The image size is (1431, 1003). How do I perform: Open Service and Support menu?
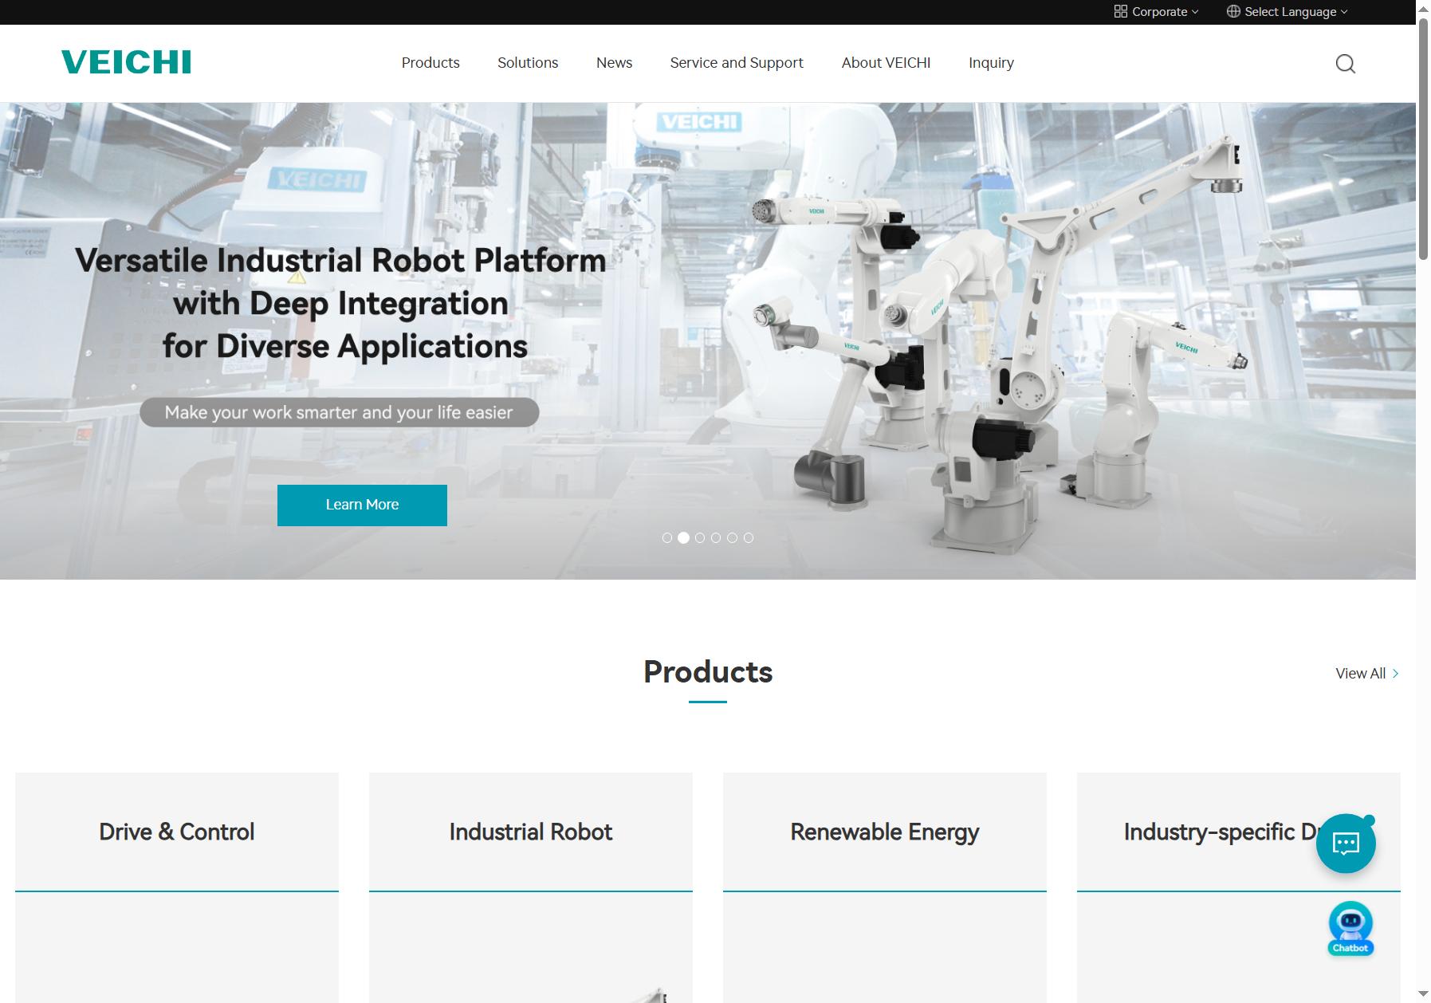point(737,63)
